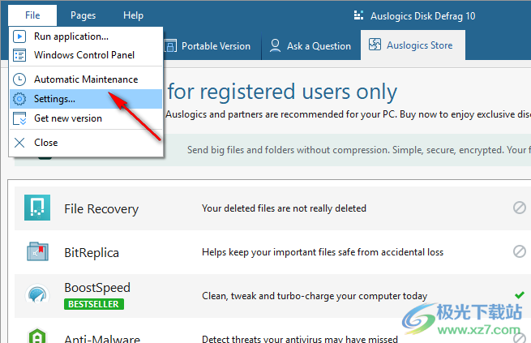Choose Close in the File menu
This screenshot has height=343, width=531.
86,143
